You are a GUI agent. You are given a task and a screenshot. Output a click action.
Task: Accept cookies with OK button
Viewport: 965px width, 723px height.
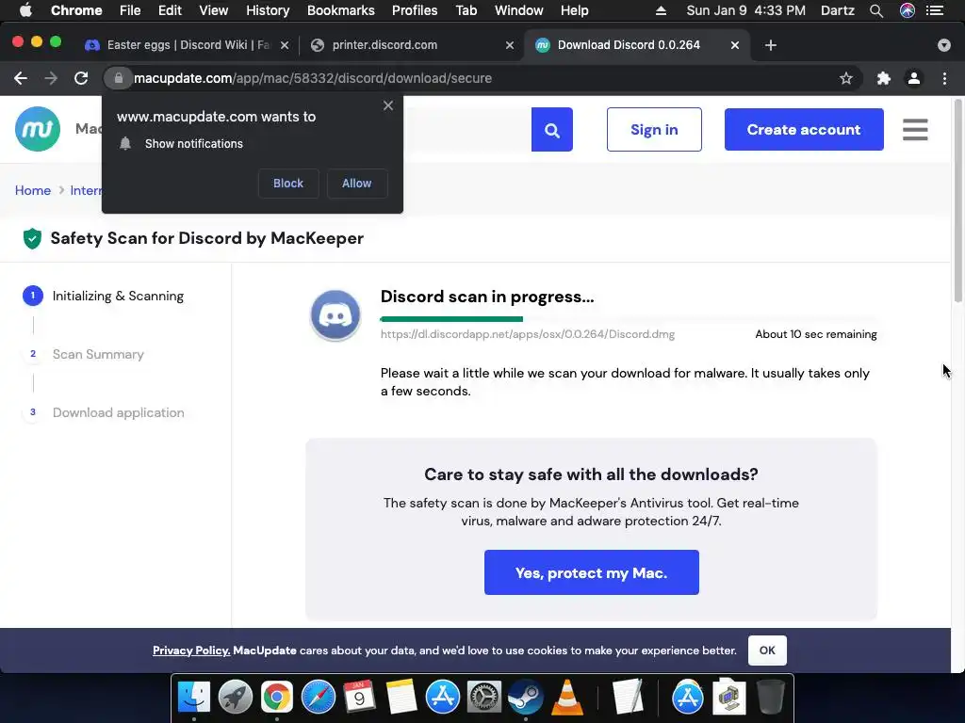click(x=767, y=651)
